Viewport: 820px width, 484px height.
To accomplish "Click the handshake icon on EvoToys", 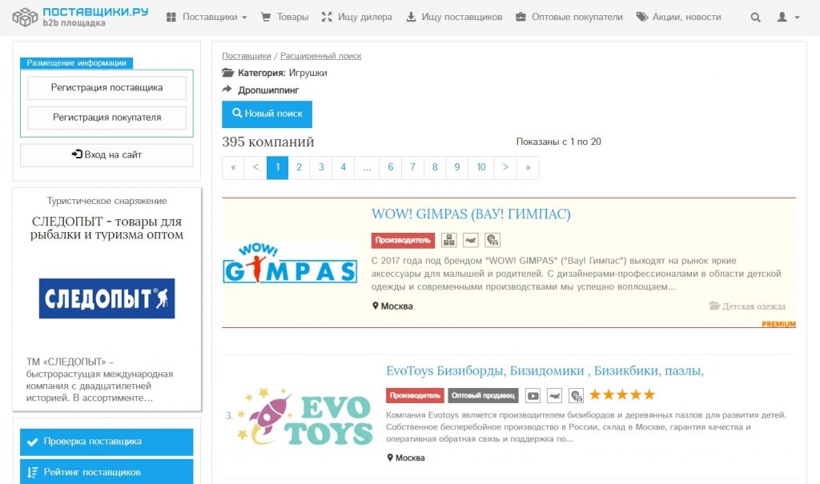I will click(x=554, y=396).
